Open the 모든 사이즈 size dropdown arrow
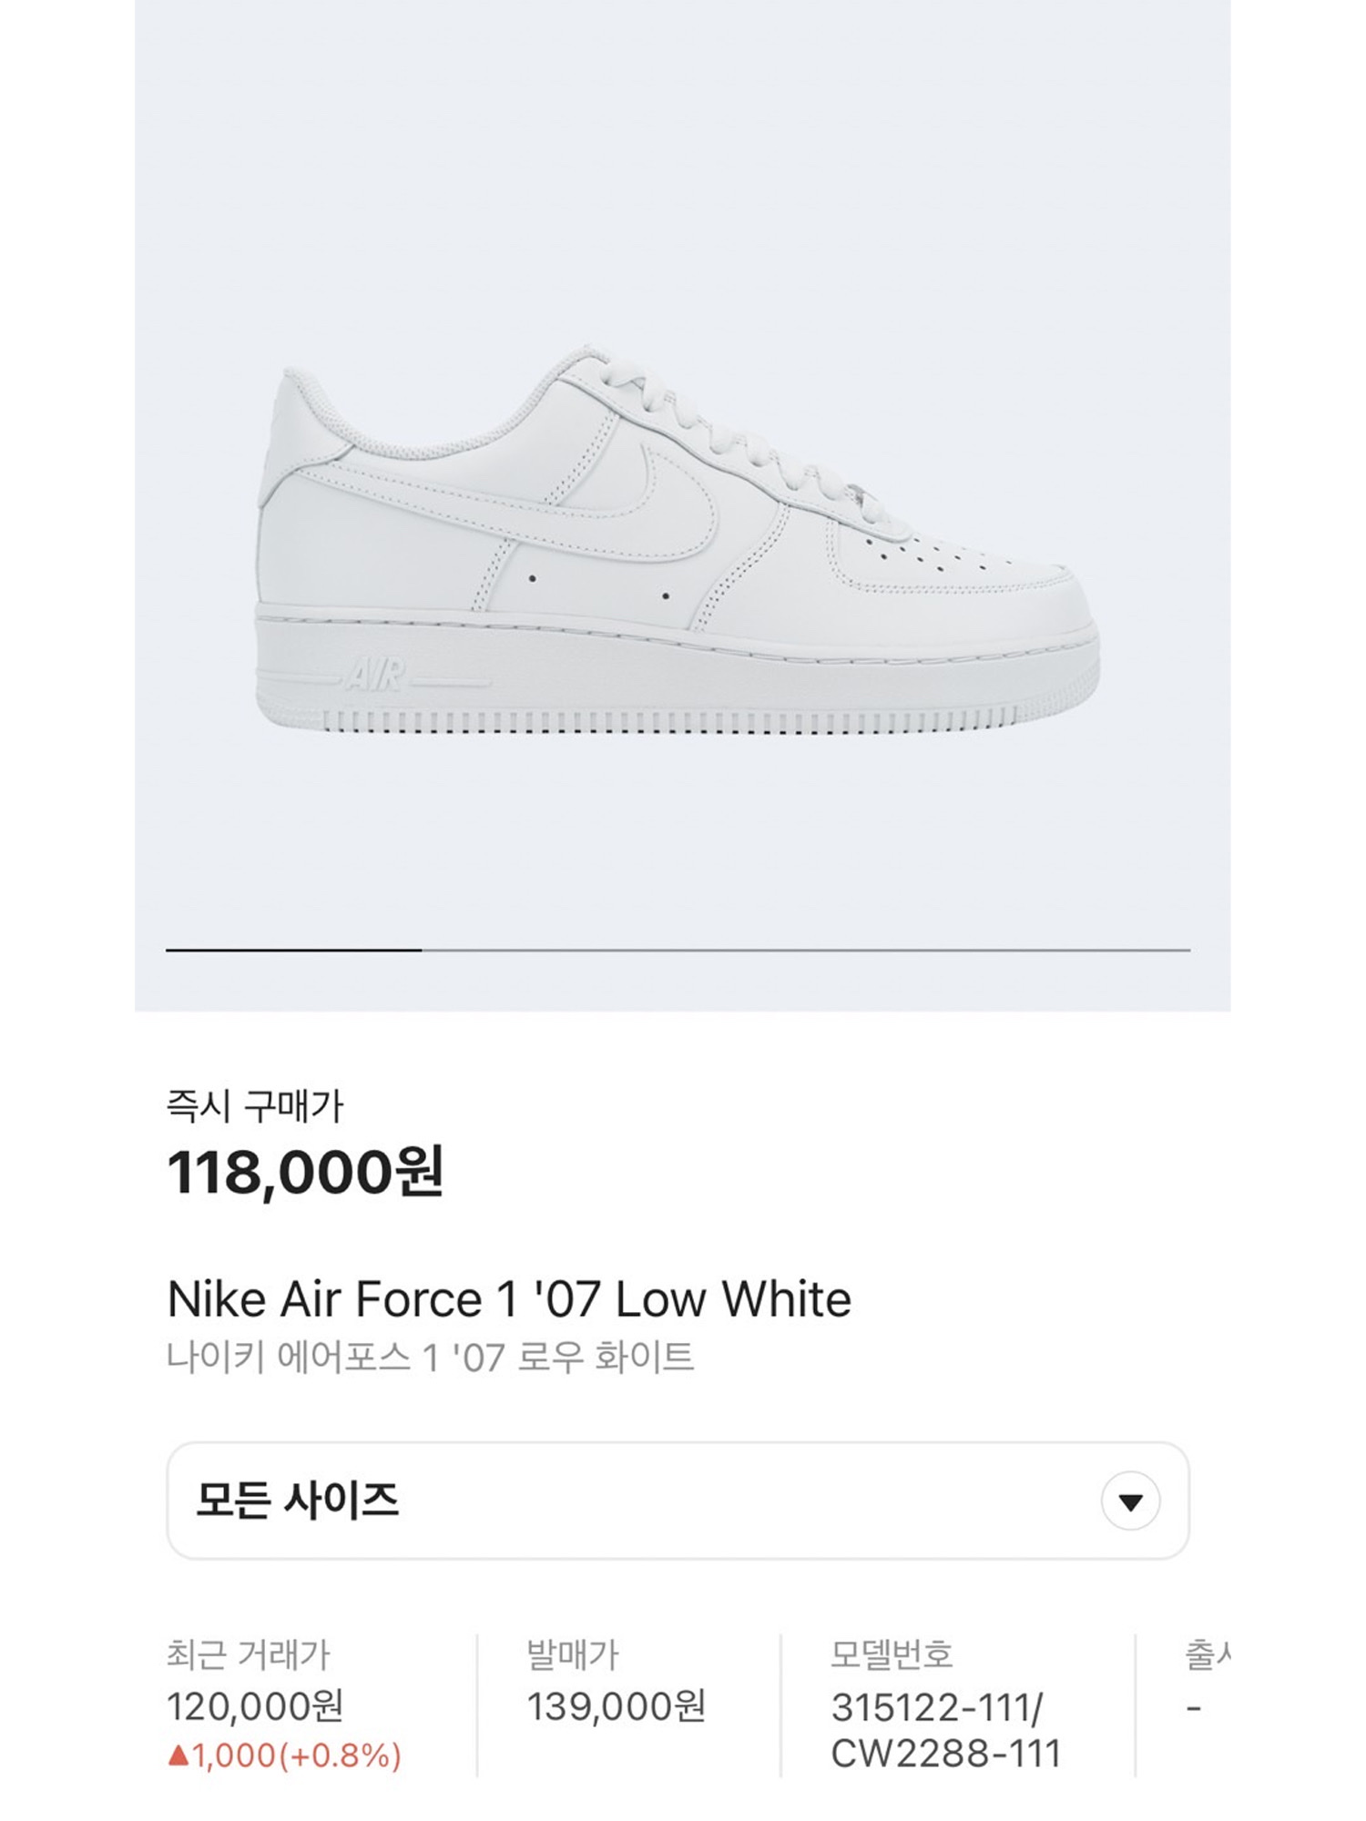This screenshot has width=1366, height=1821. (x=1130, y=1501)
